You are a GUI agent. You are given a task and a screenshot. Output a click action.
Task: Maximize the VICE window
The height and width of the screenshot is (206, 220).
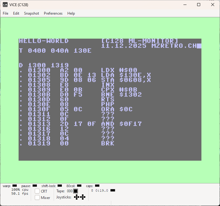tap(199, 5)
